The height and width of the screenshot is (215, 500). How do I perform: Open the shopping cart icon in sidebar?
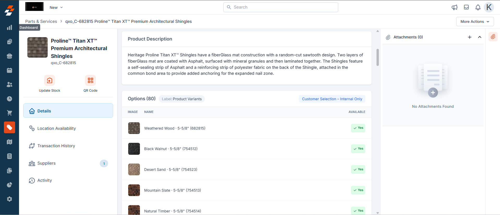9,113
